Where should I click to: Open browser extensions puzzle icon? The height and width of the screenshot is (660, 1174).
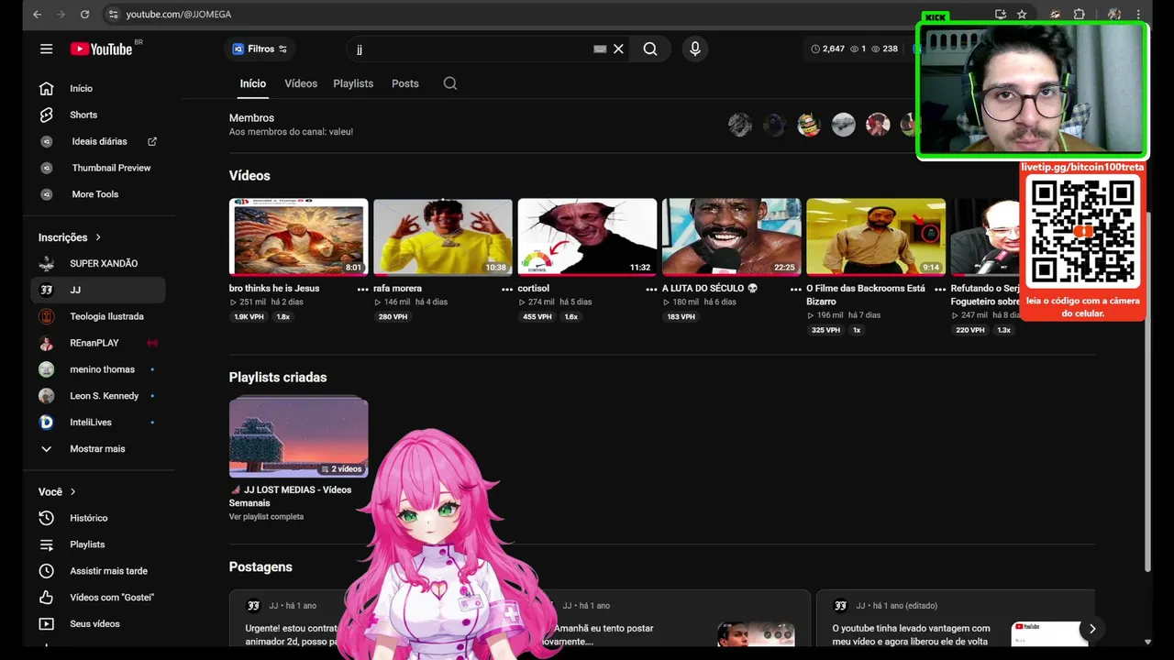tap(1080, 15)
